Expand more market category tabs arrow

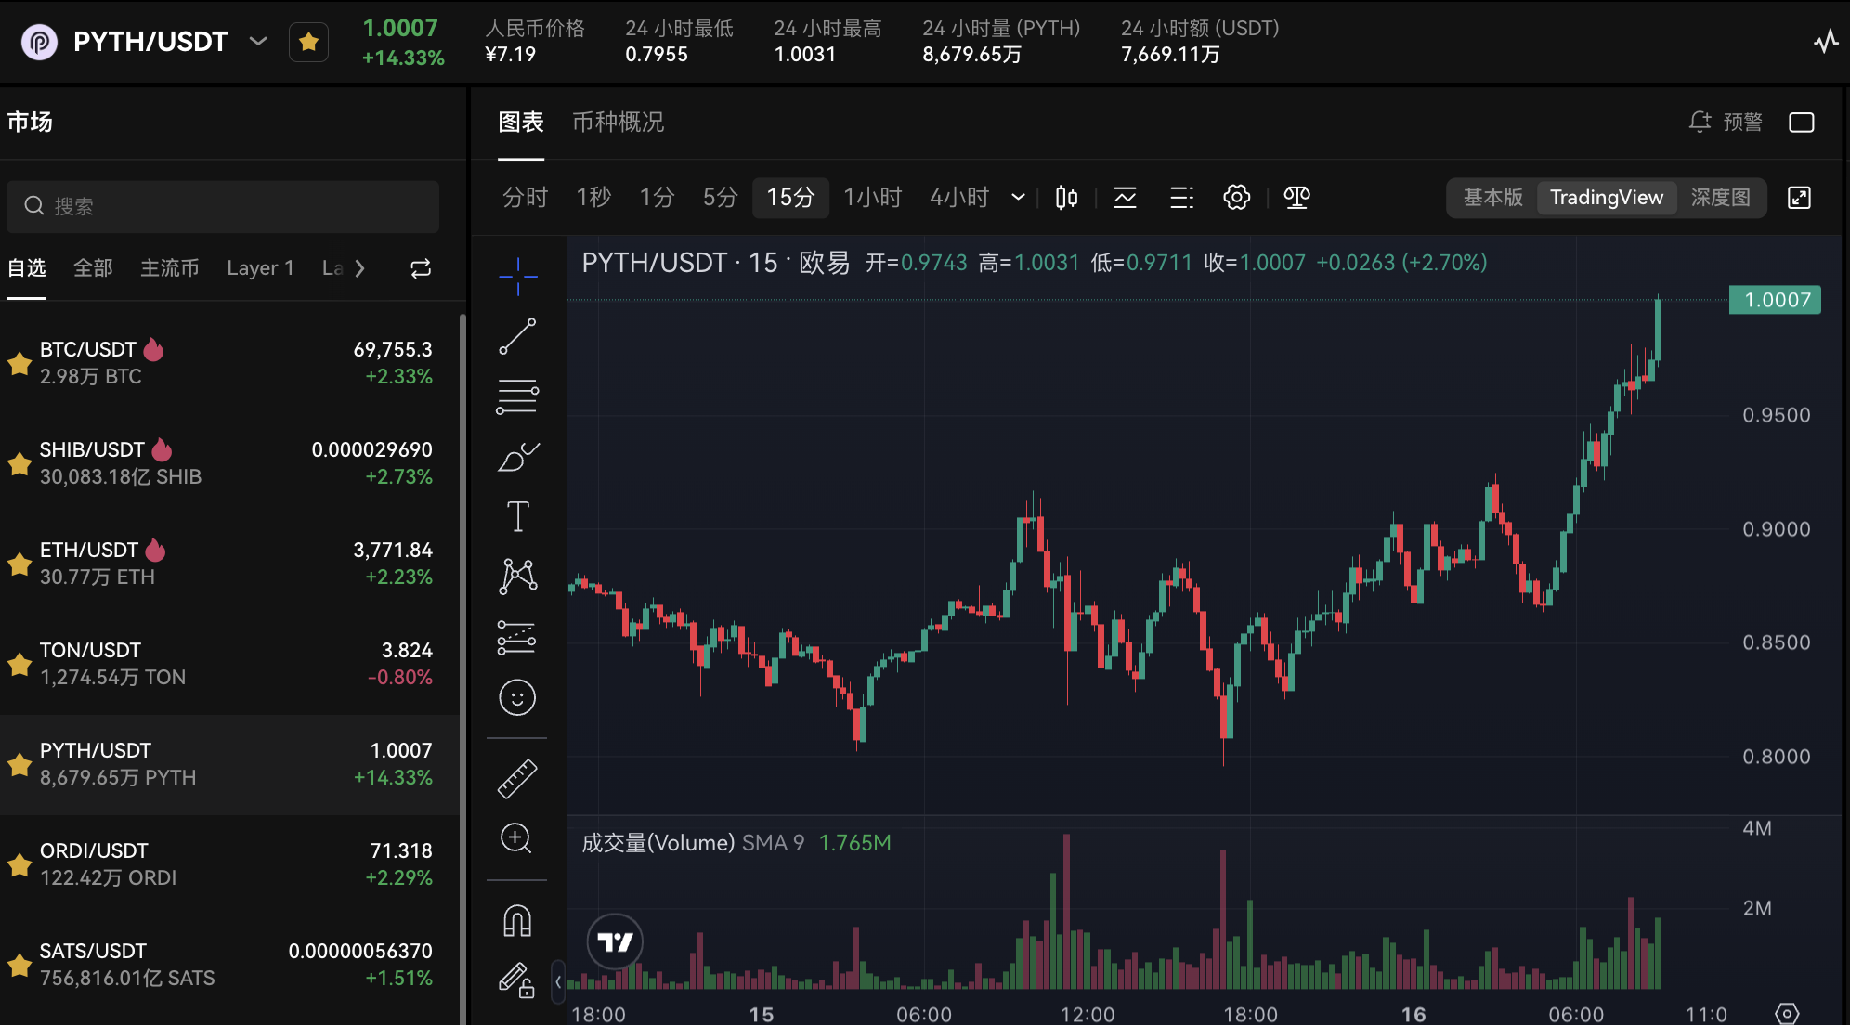(360, 268)
